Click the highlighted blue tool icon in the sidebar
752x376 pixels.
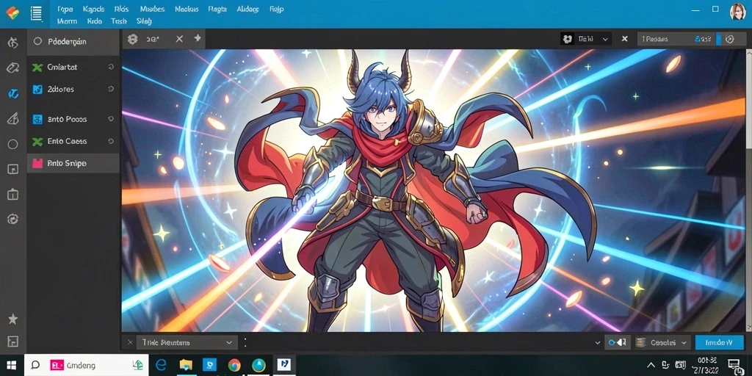(13, 93)
